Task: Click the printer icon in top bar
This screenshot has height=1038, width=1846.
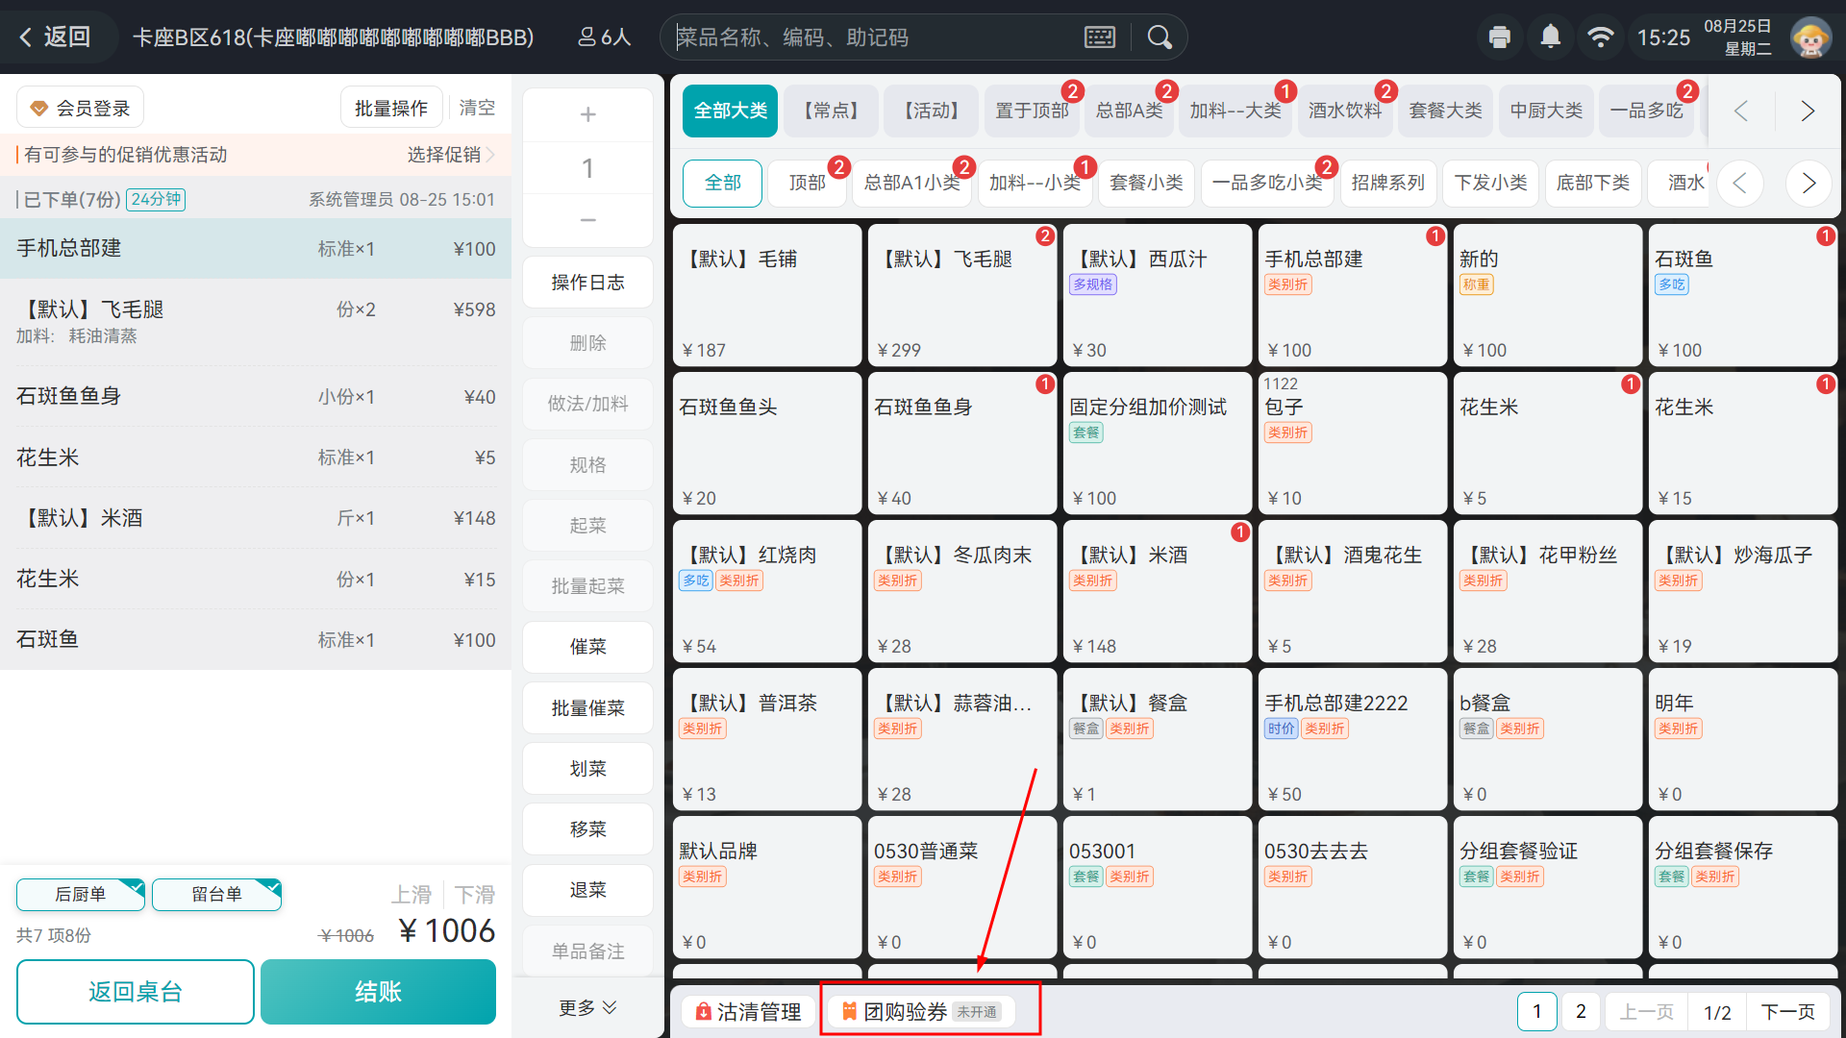Action: click(1499, 37)
